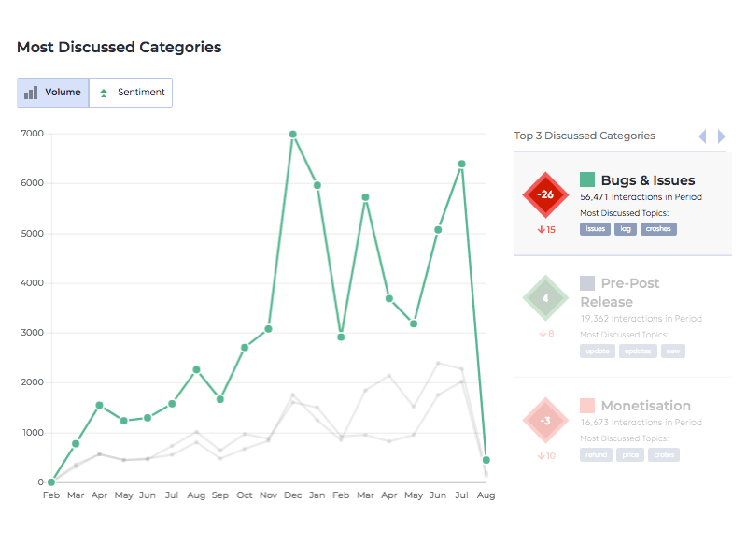
Task: Click the "lag" topic tag
Action: point(626,228)
